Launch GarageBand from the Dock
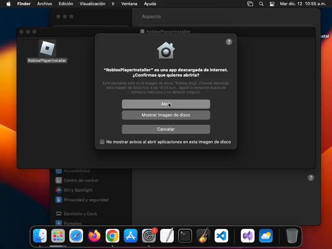This screenshot has width=332, height=249. coord(203,236)
